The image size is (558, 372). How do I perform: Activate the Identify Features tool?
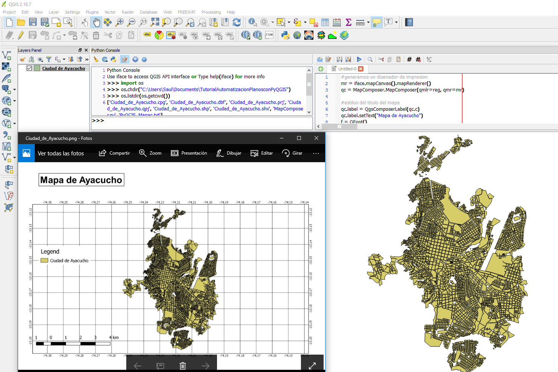(x=253, y=22)
